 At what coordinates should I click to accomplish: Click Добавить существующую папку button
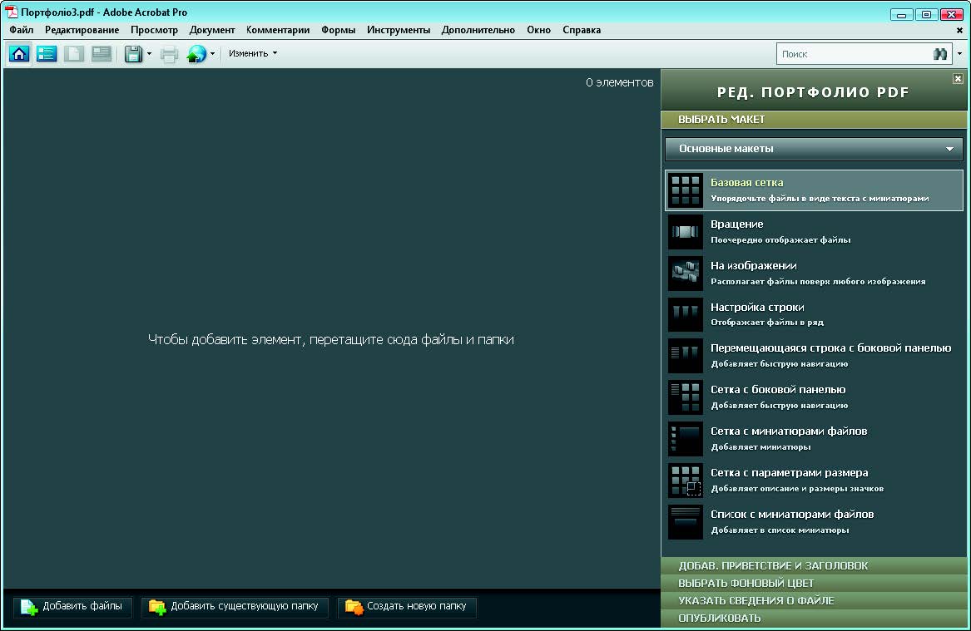235,607
